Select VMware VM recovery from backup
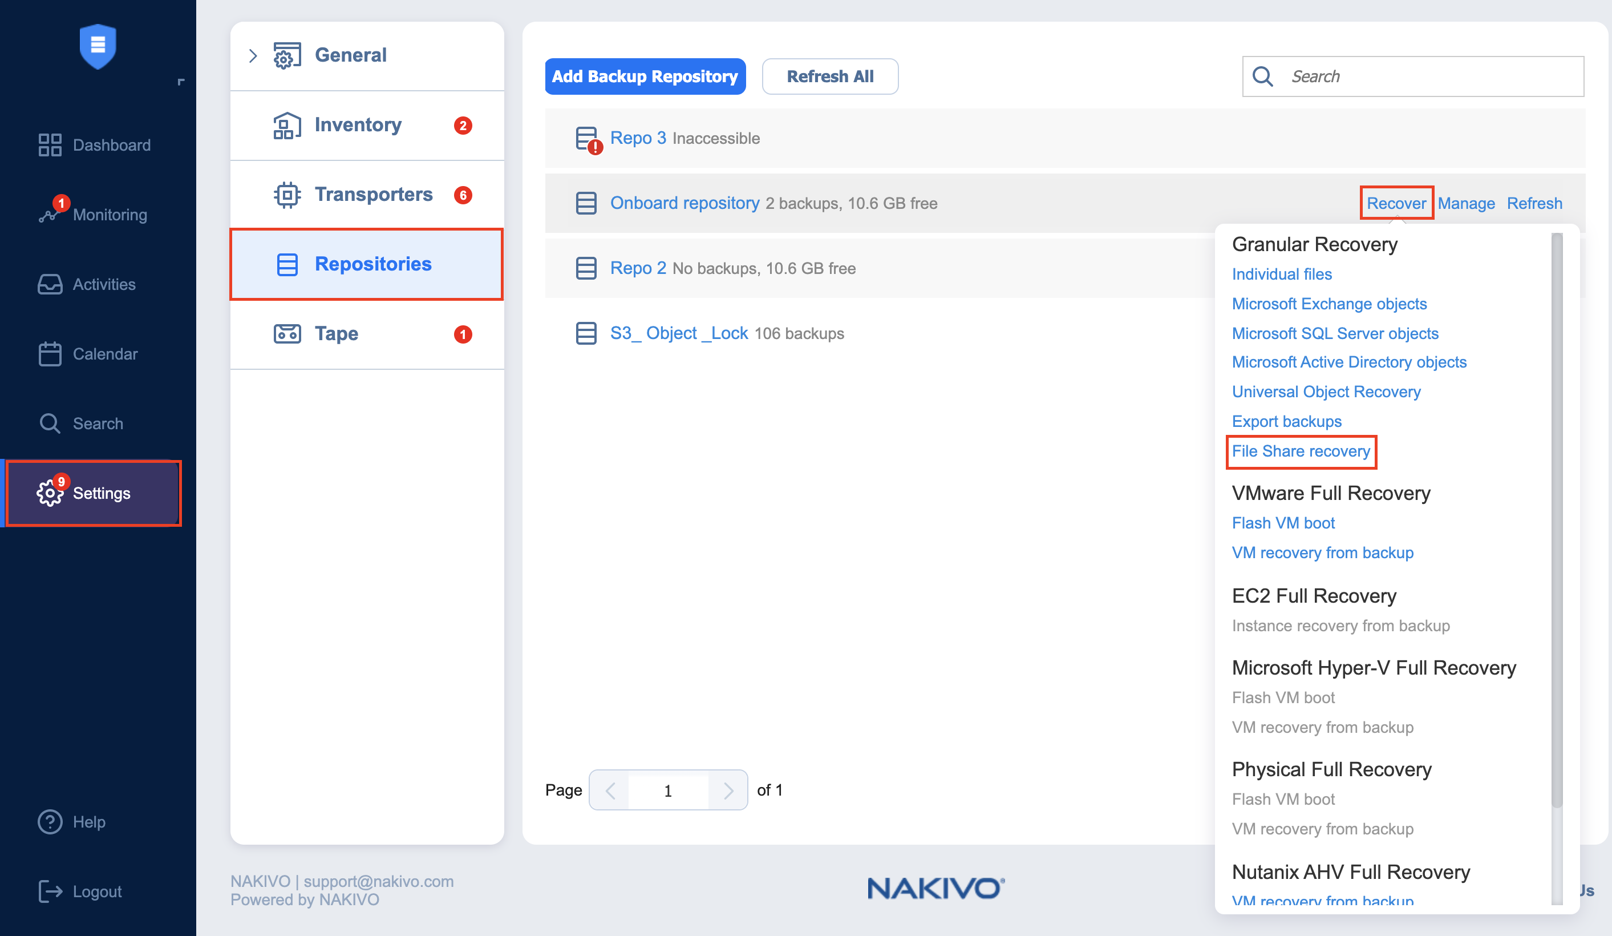This screenshot has width=1612, height=936. 1322,552
